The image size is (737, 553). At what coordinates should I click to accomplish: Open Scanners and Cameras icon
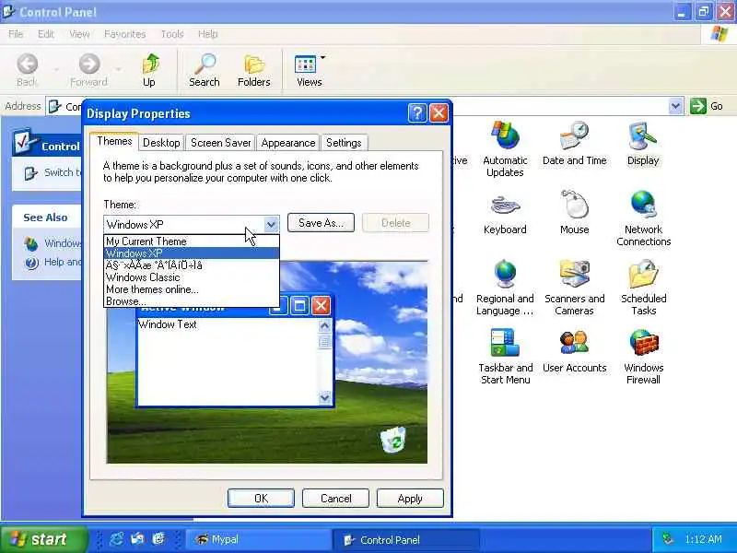click(574, 288)
